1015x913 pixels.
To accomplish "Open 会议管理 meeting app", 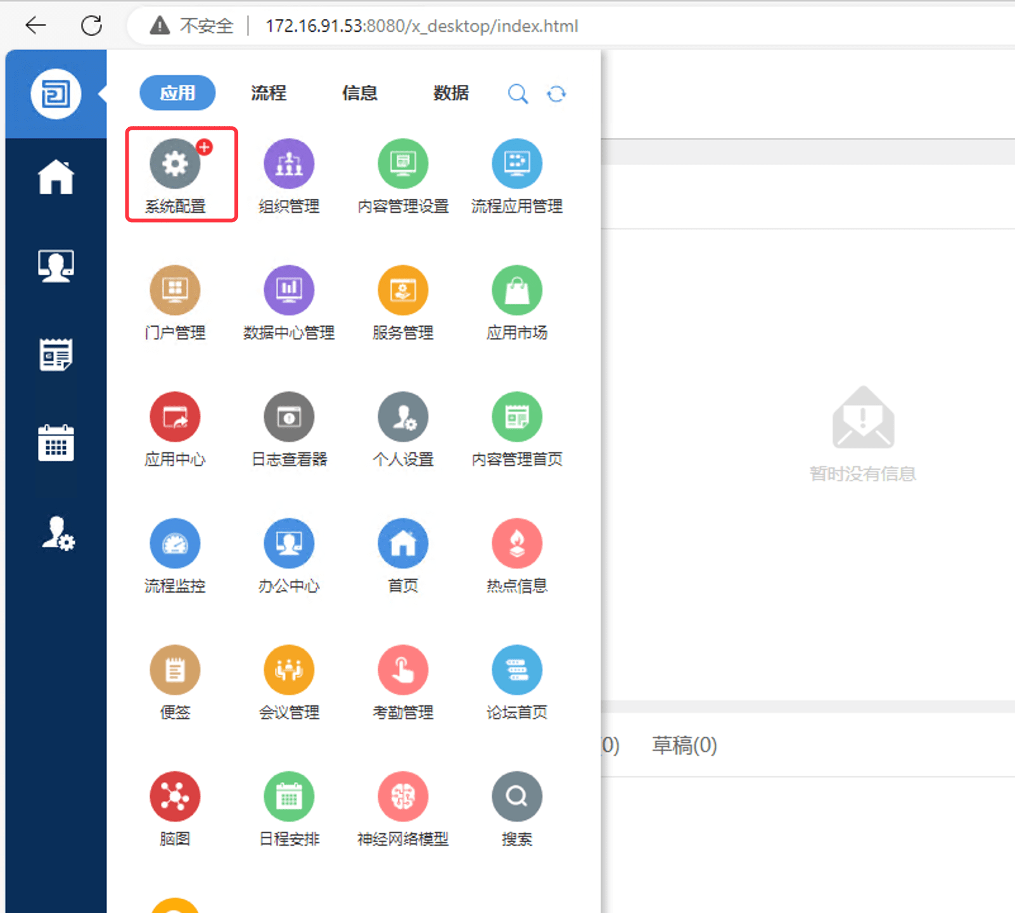I will [x=289, y=670].
